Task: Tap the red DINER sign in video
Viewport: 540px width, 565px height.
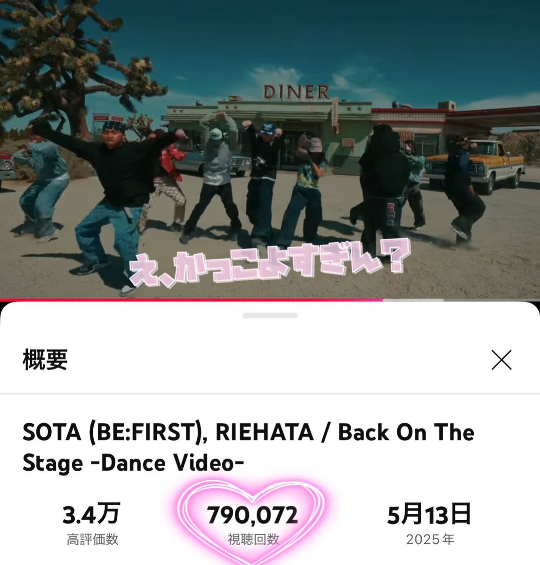Action: pos(296,92)
